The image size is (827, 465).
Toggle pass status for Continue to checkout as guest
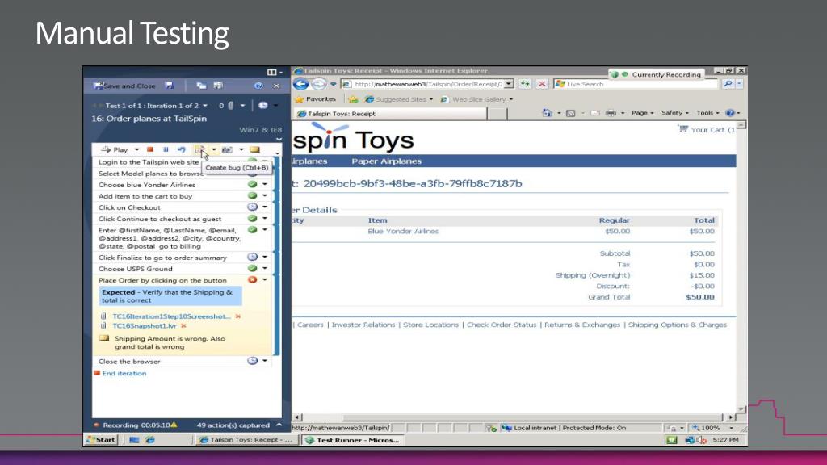click(x=253, y=218)
